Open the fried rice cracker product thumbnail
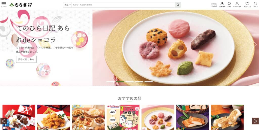The height and width of the screenshot is (130, 259). tap(54, 117)
